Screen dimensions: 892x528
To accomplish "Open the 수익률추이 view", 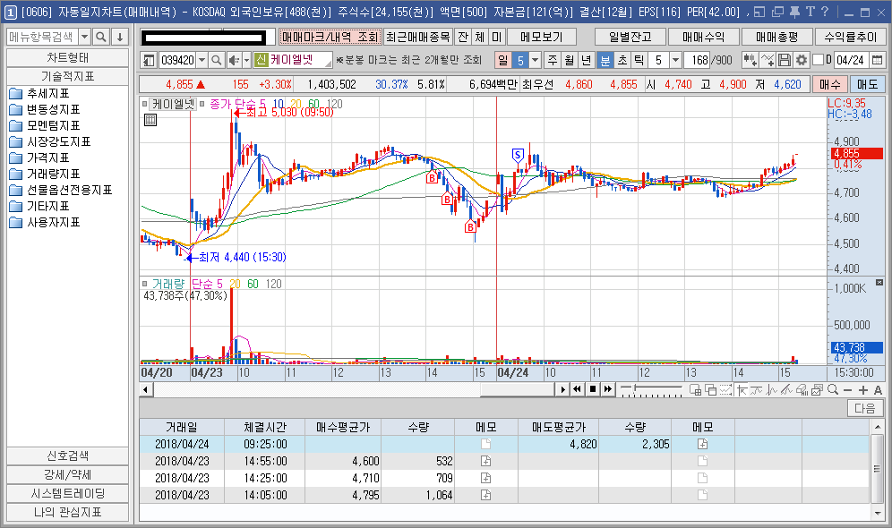I will [x=851, y=37].
